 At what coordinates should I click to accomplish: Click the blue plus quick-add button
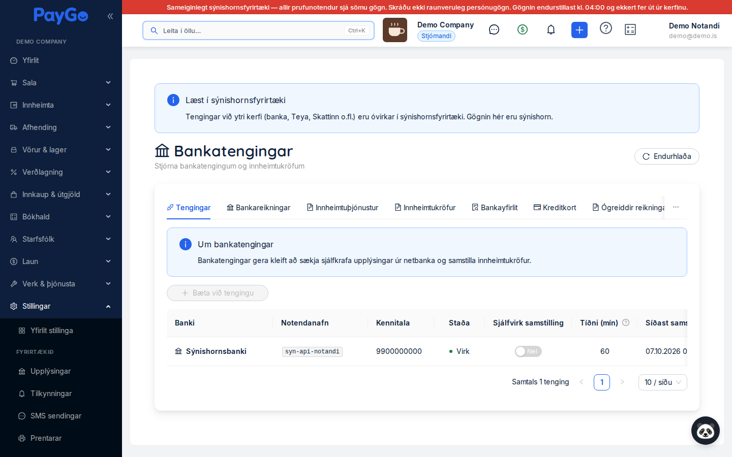click(x=579, y=30)
